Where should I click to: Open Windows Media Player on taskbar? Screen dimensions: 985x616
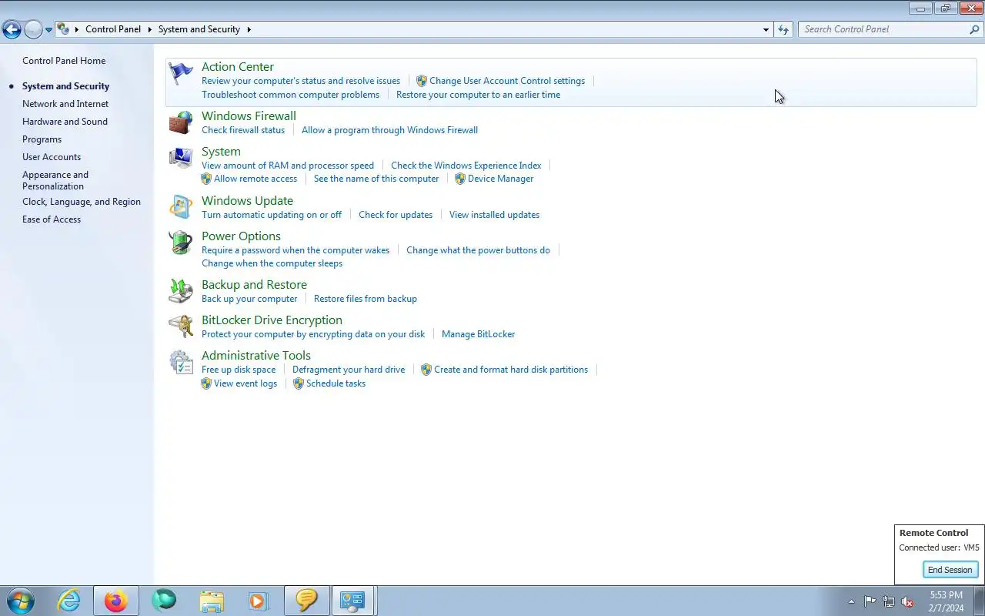(x=258, y=601)
